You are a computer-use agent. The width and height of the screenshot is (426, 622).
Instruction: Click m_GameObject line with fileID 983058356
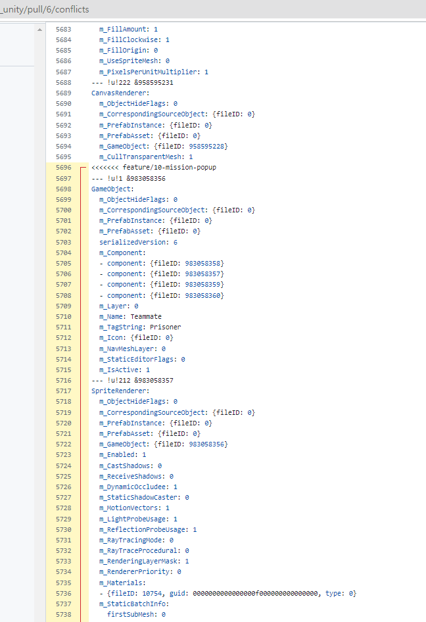pos(164,444)
